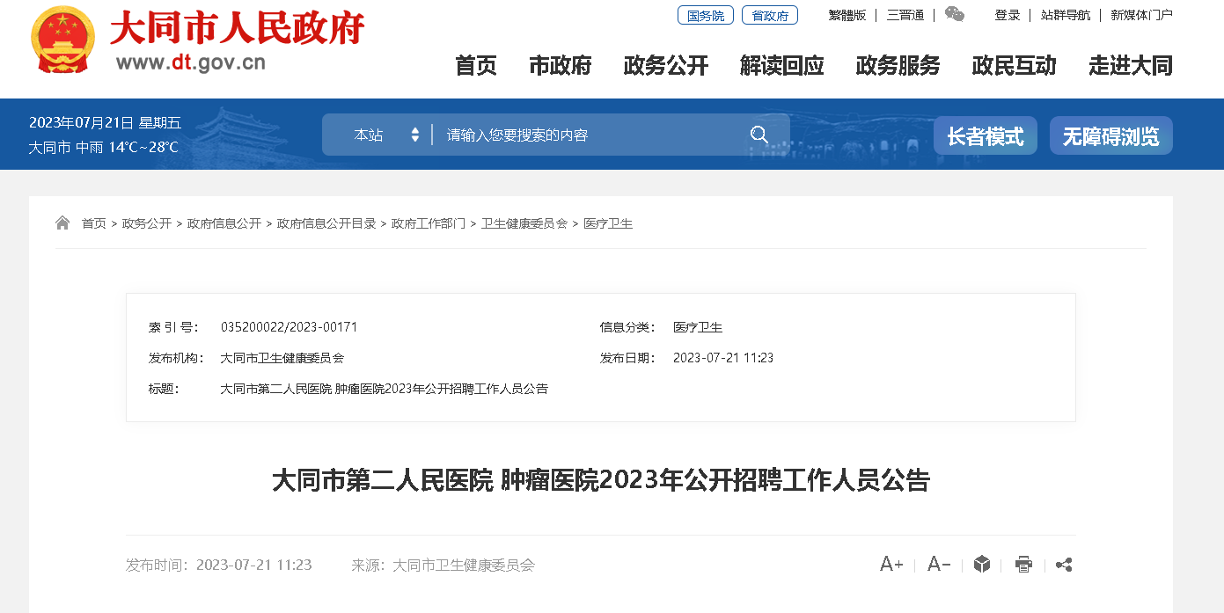Click the 标题 field title text
This screenshot has width=1224, height=613.
[x=384, y=389]
